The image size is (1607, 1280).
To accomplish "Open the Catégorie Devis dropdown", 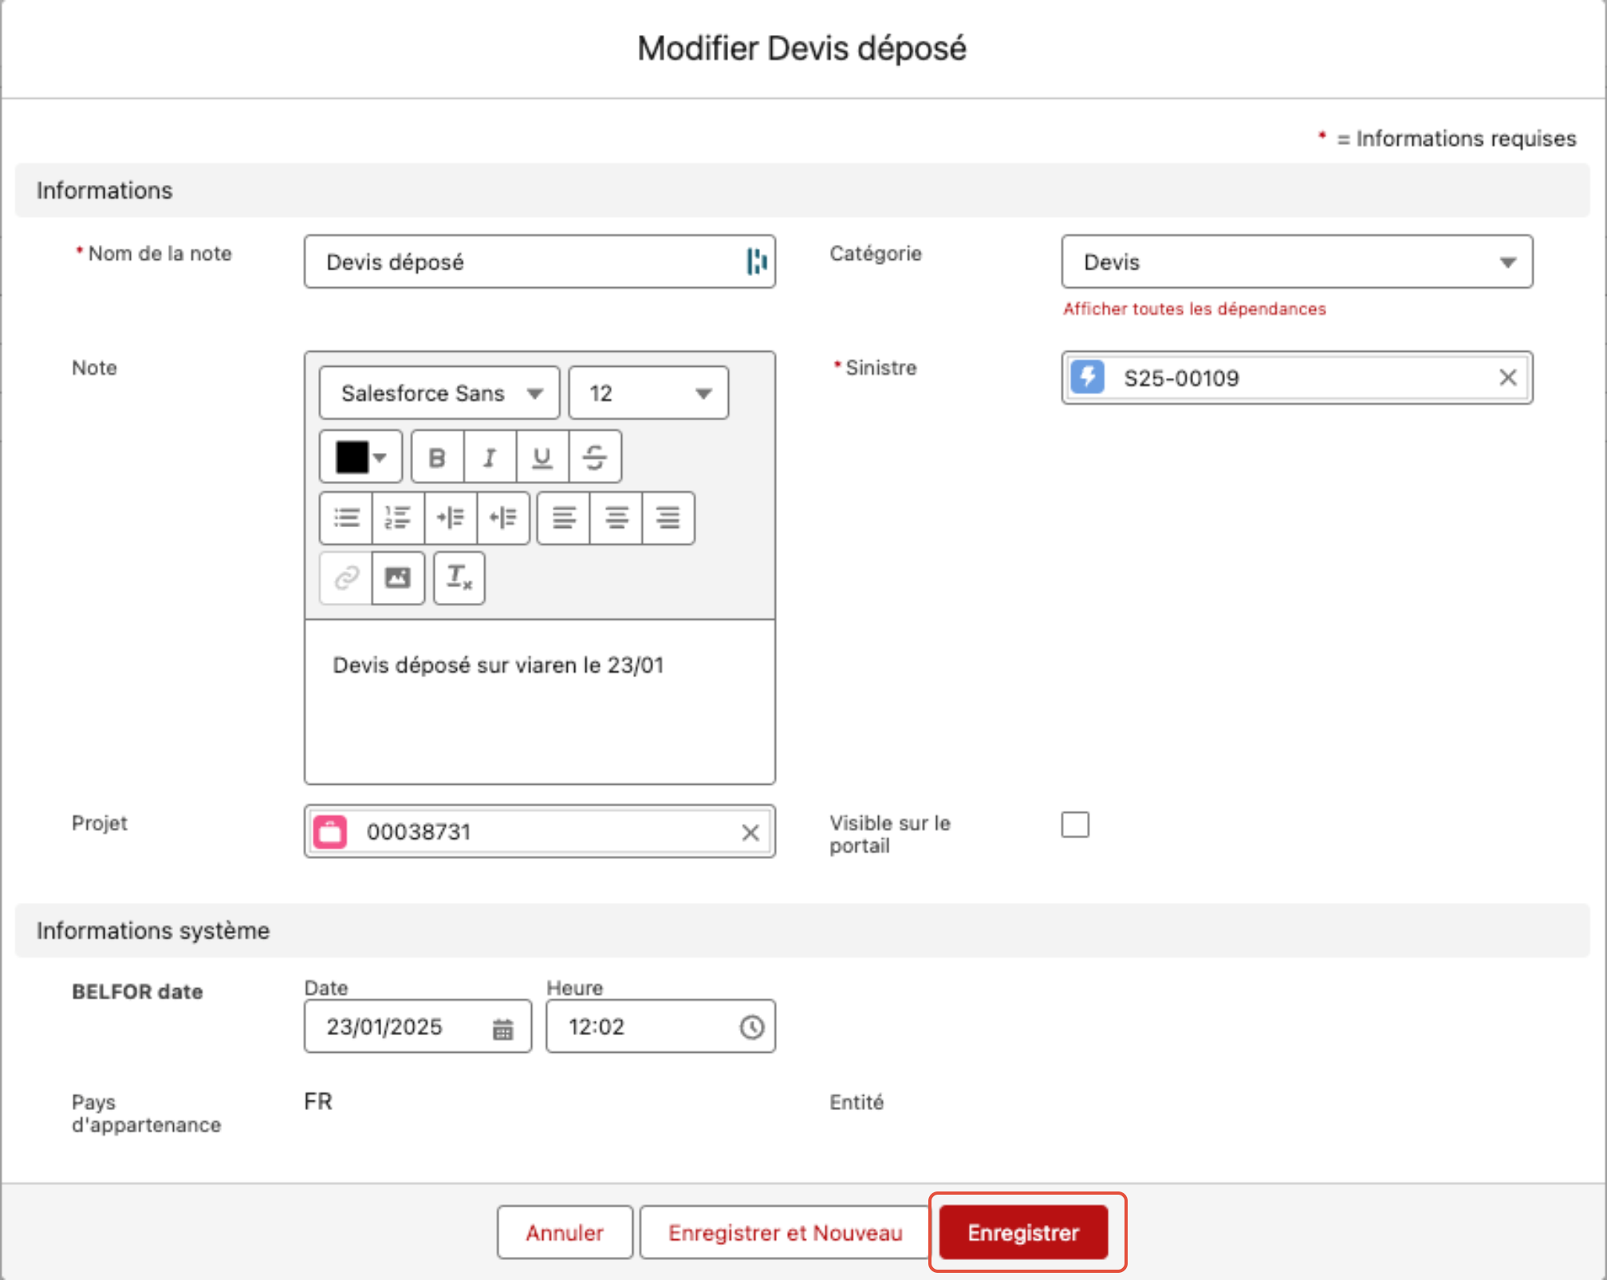I will pos(1297,262).
